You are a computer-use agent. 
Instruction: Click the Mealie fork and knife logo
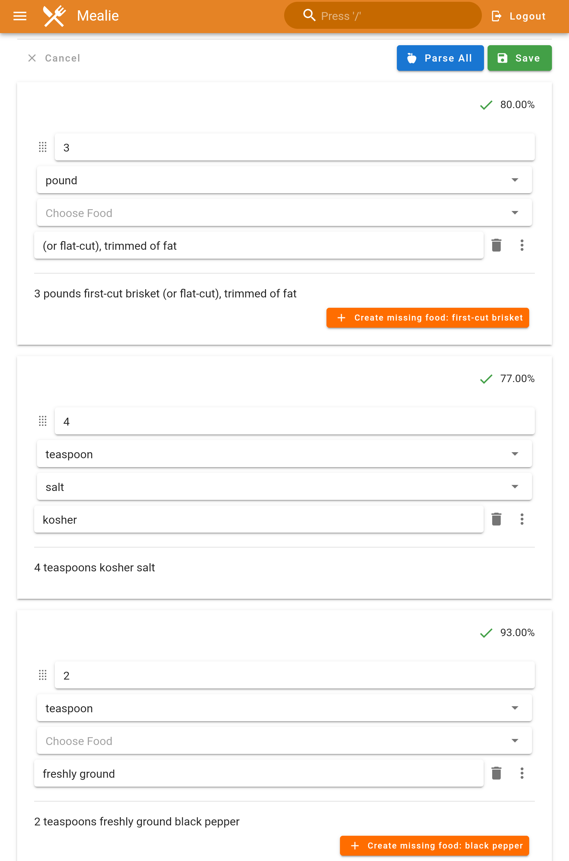pos(54,16)
